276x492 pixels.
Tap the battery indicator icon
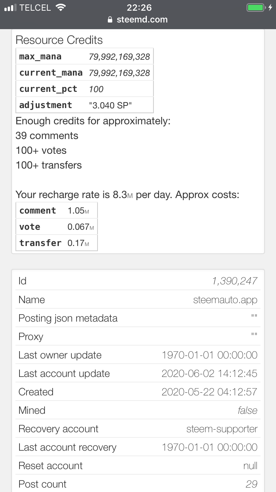pos(256,7)
